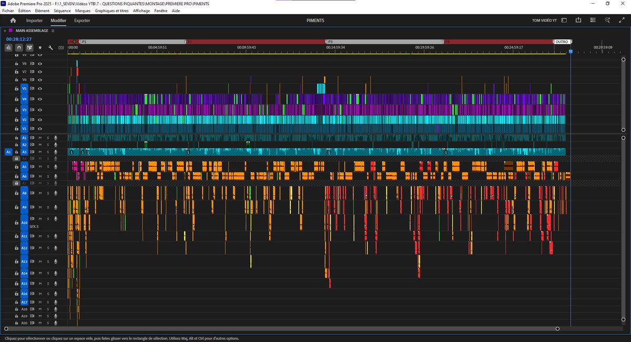Viewport: 631px width, 342px height.
Task: Switch to the Importer tab
Action: tap(34, 21)
